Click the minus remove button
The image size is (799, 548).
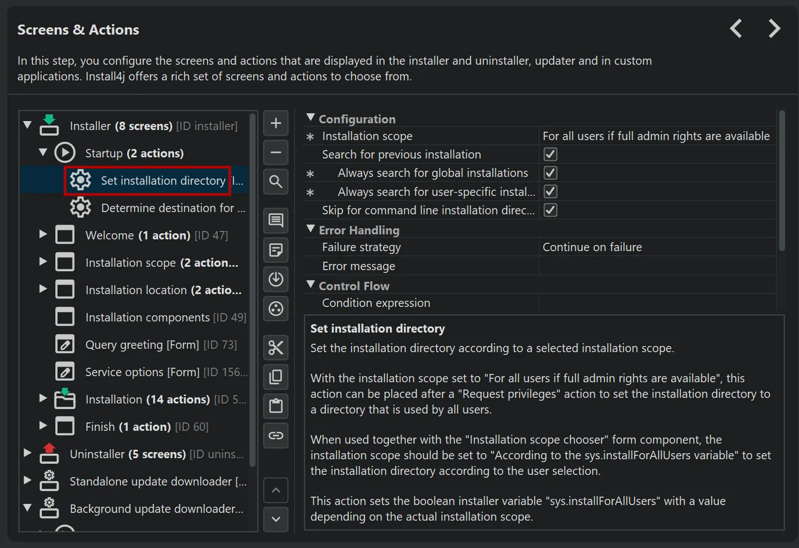276,152
